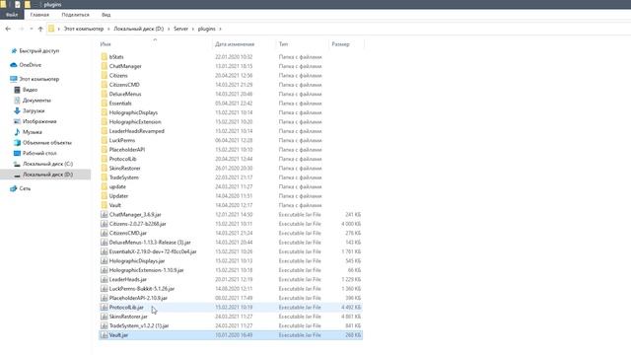Screen dimensions: 631x355
Task: Click the ProtocolLib folder icon
Action: pos(105,159)
